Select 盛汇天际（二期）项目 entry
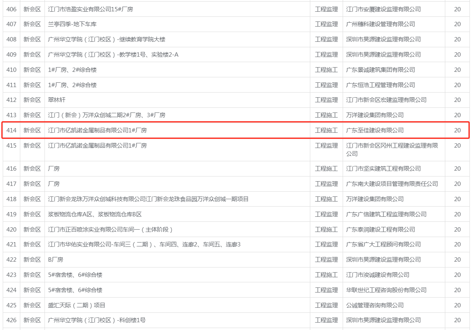The image size is (473, 330). click(77, 305)
